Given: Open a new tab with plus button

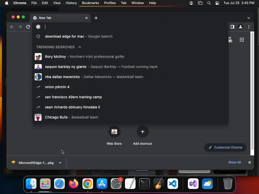Looking at the screenshot, I should [96, 18].
